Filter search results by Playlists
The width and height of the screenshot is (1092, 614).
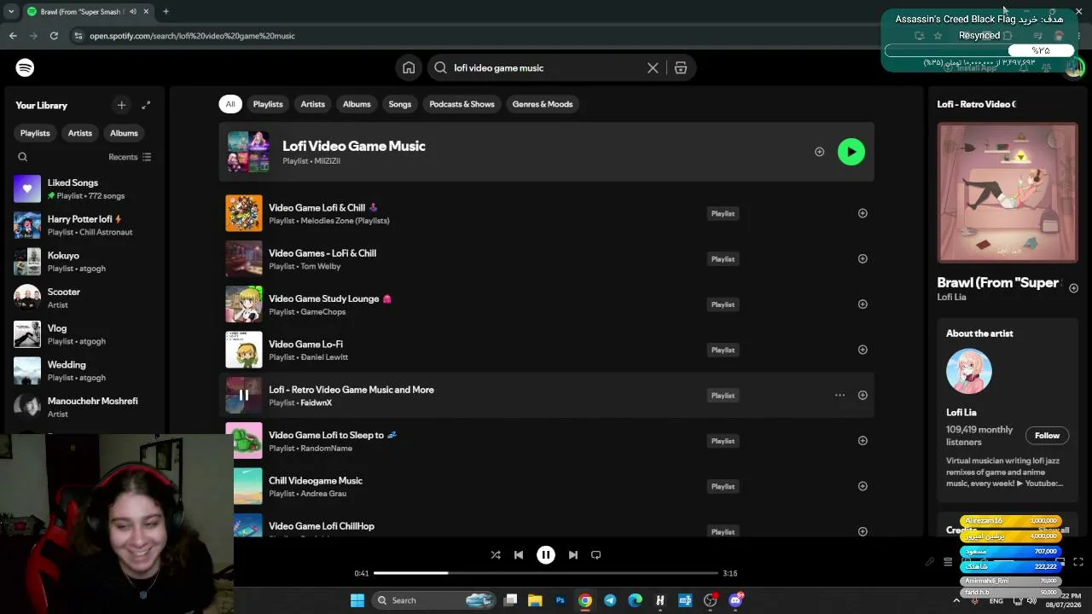click(x=268, y=104)
